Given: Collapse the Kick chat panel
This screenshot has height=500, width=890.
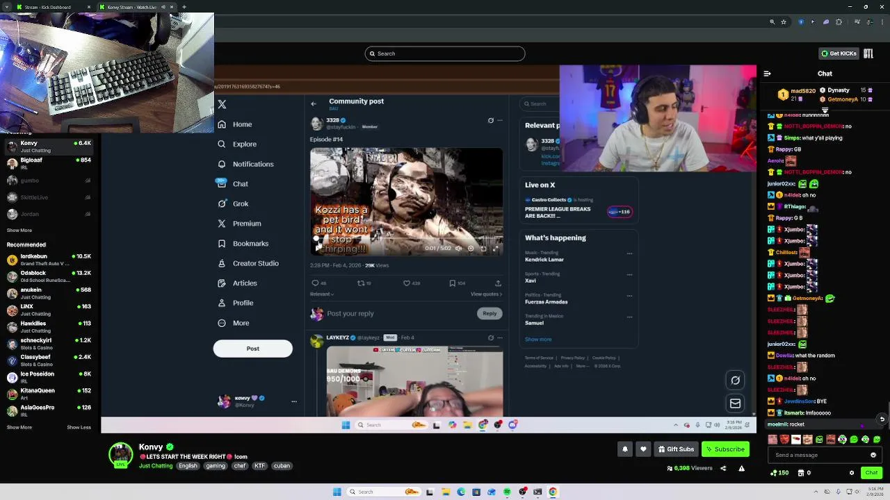Looking at the screenshot, I should tap(768, 74).
